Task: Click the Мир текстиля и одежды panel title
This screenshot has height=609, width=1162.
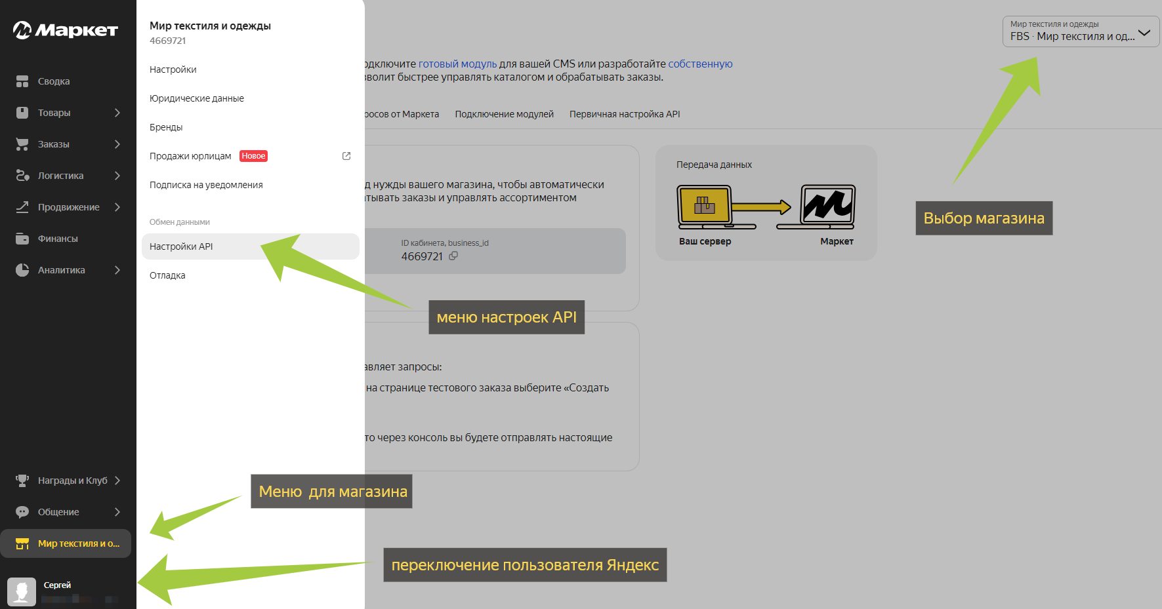Action: click(x=210, y=26)
